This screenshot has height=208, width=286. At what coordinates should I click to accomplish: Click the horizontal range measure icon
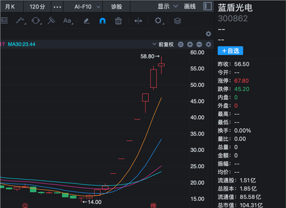tap(138, 21)
